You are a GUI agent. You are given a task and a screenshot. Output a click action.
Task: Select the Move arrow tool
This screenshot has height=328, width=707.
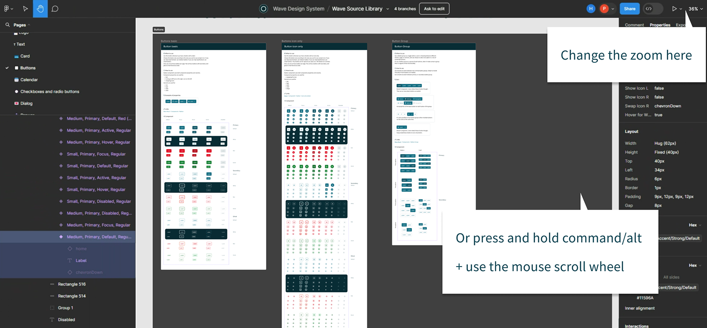(25, 8)
